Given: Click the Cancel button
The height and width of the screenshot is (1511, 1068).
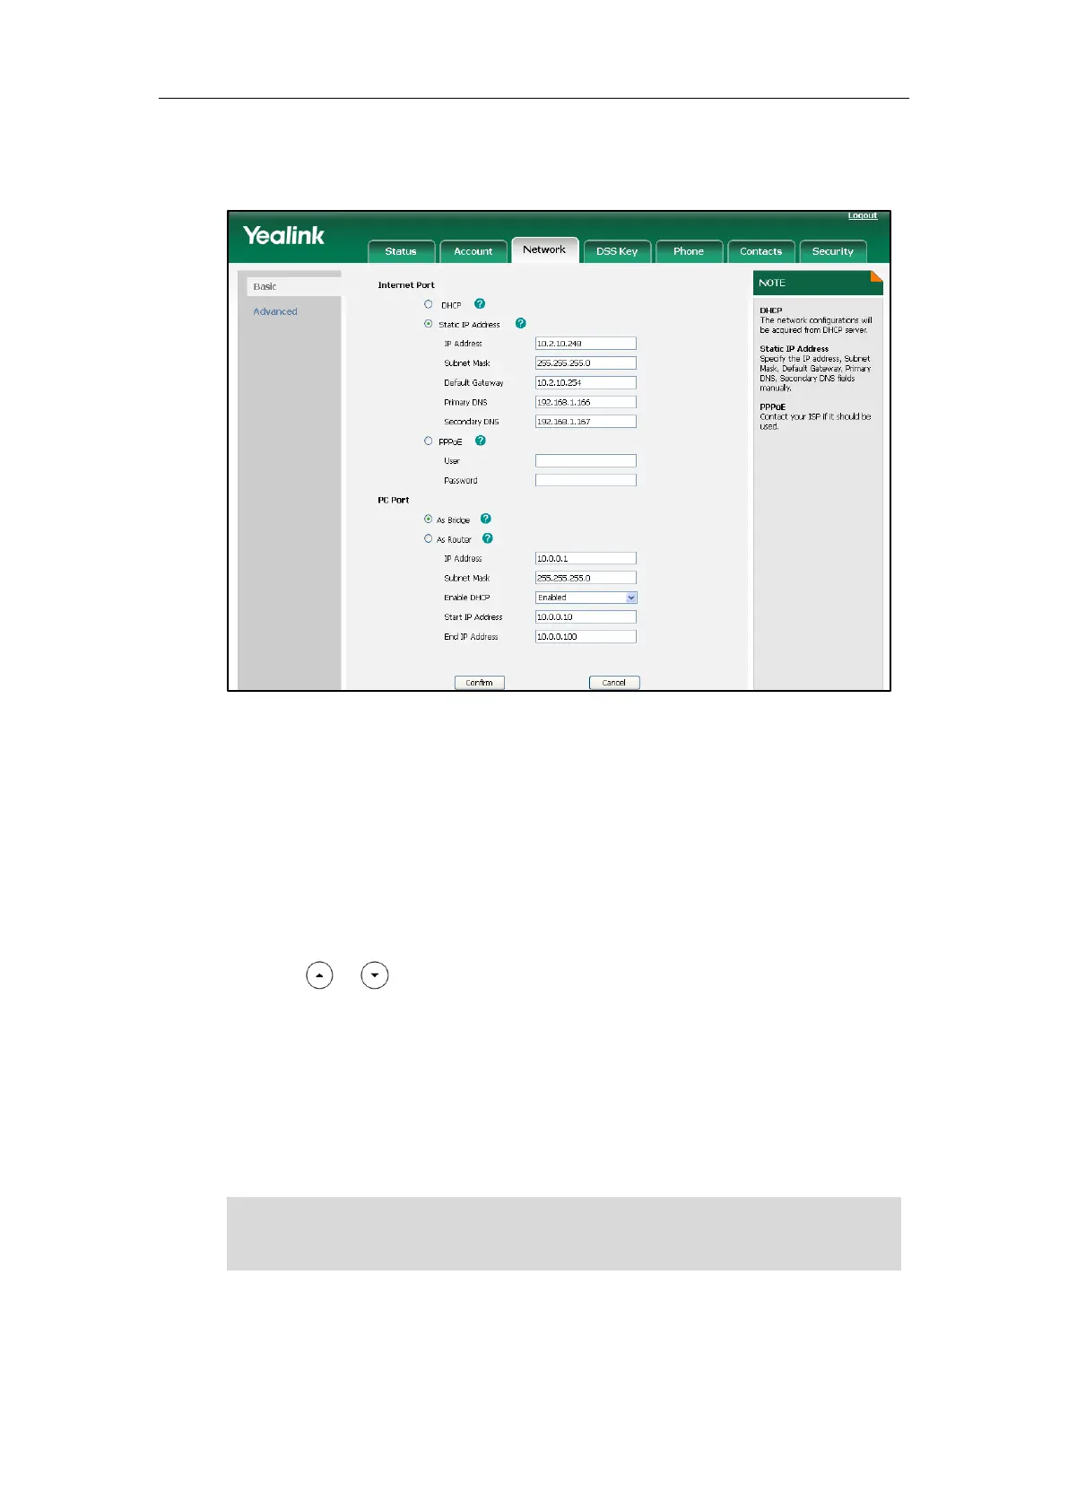Looking at the screenshot, I should 614,683.
